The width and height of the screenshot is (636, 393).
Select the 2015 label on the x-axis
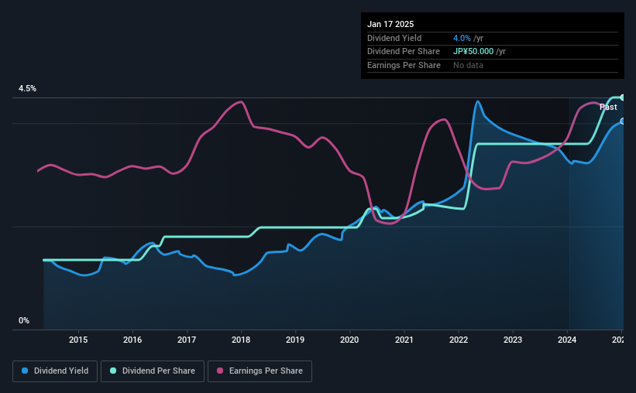point(78,340)
